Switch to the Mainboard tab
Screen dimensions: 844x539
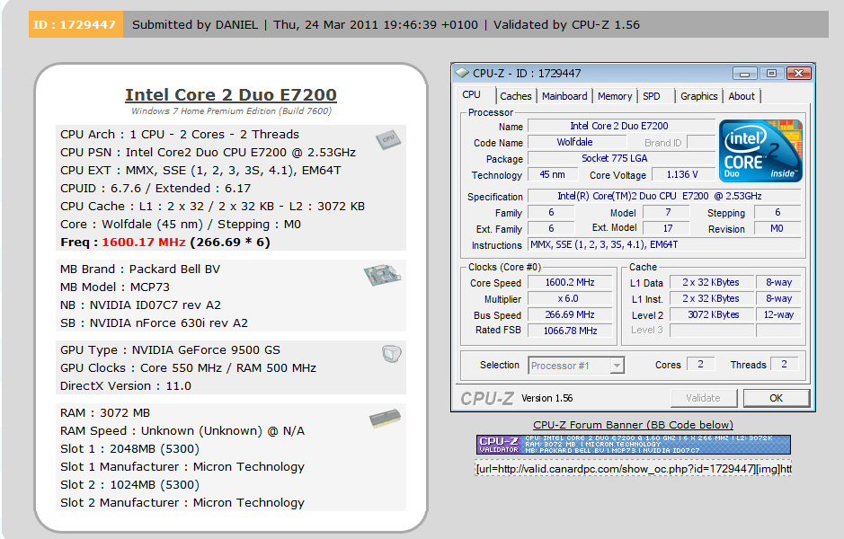tap(564, 96)
